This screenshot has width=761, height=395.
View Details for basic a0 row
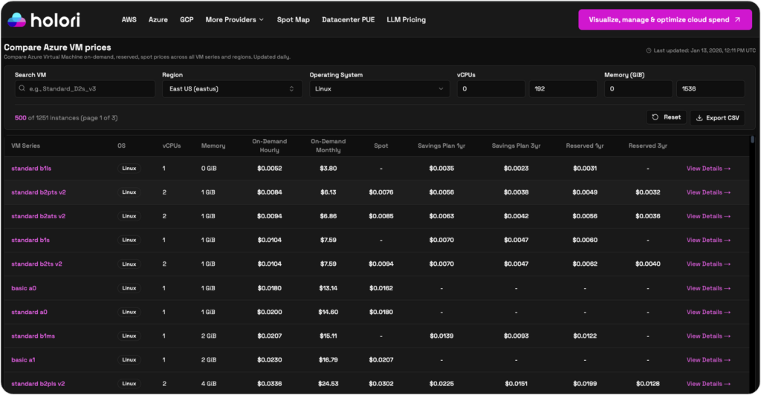pyautogui.click(x=708, y=288)
